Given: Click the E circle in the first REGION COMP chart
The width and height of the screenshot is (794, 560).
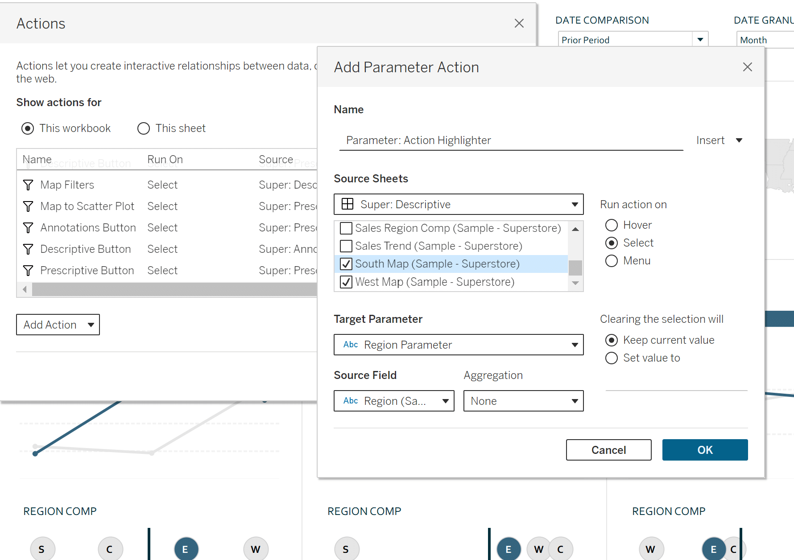Looking at the screenshot, I should [186, 549].
